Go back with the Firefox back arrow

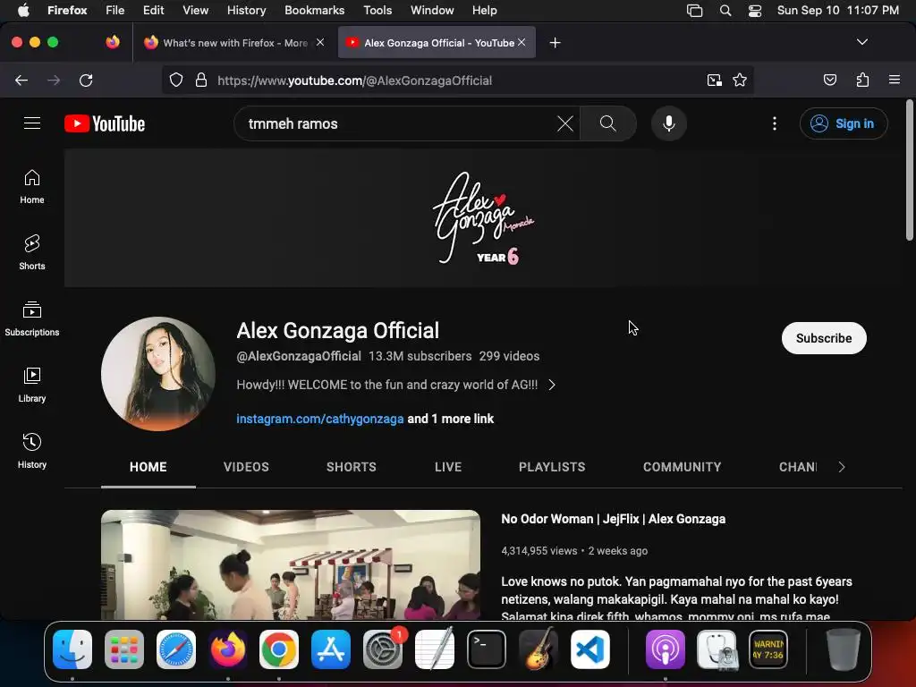click(21, 80)
